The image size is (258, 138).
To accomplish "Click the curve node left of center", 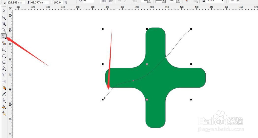I will click(x=133, y=81).
